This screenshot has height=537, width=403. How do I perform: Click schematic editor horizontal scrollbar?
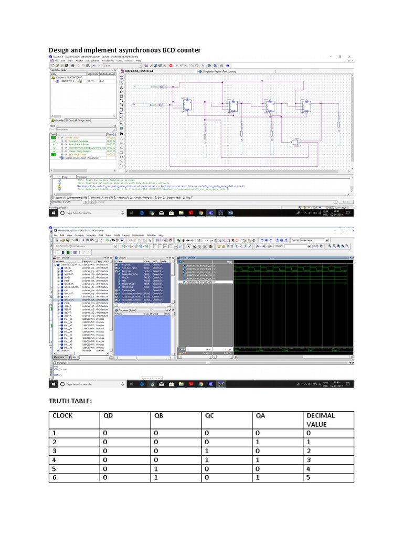pos(238,171)
